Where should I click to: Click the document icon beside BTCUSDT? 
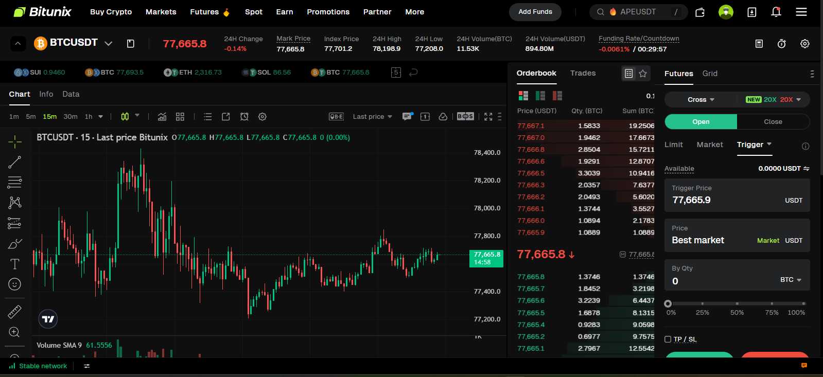pos(131,44)
